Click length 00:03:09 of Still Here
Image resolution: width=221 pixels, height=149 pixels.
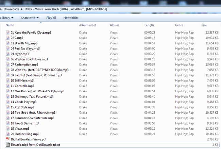(150, 81)
